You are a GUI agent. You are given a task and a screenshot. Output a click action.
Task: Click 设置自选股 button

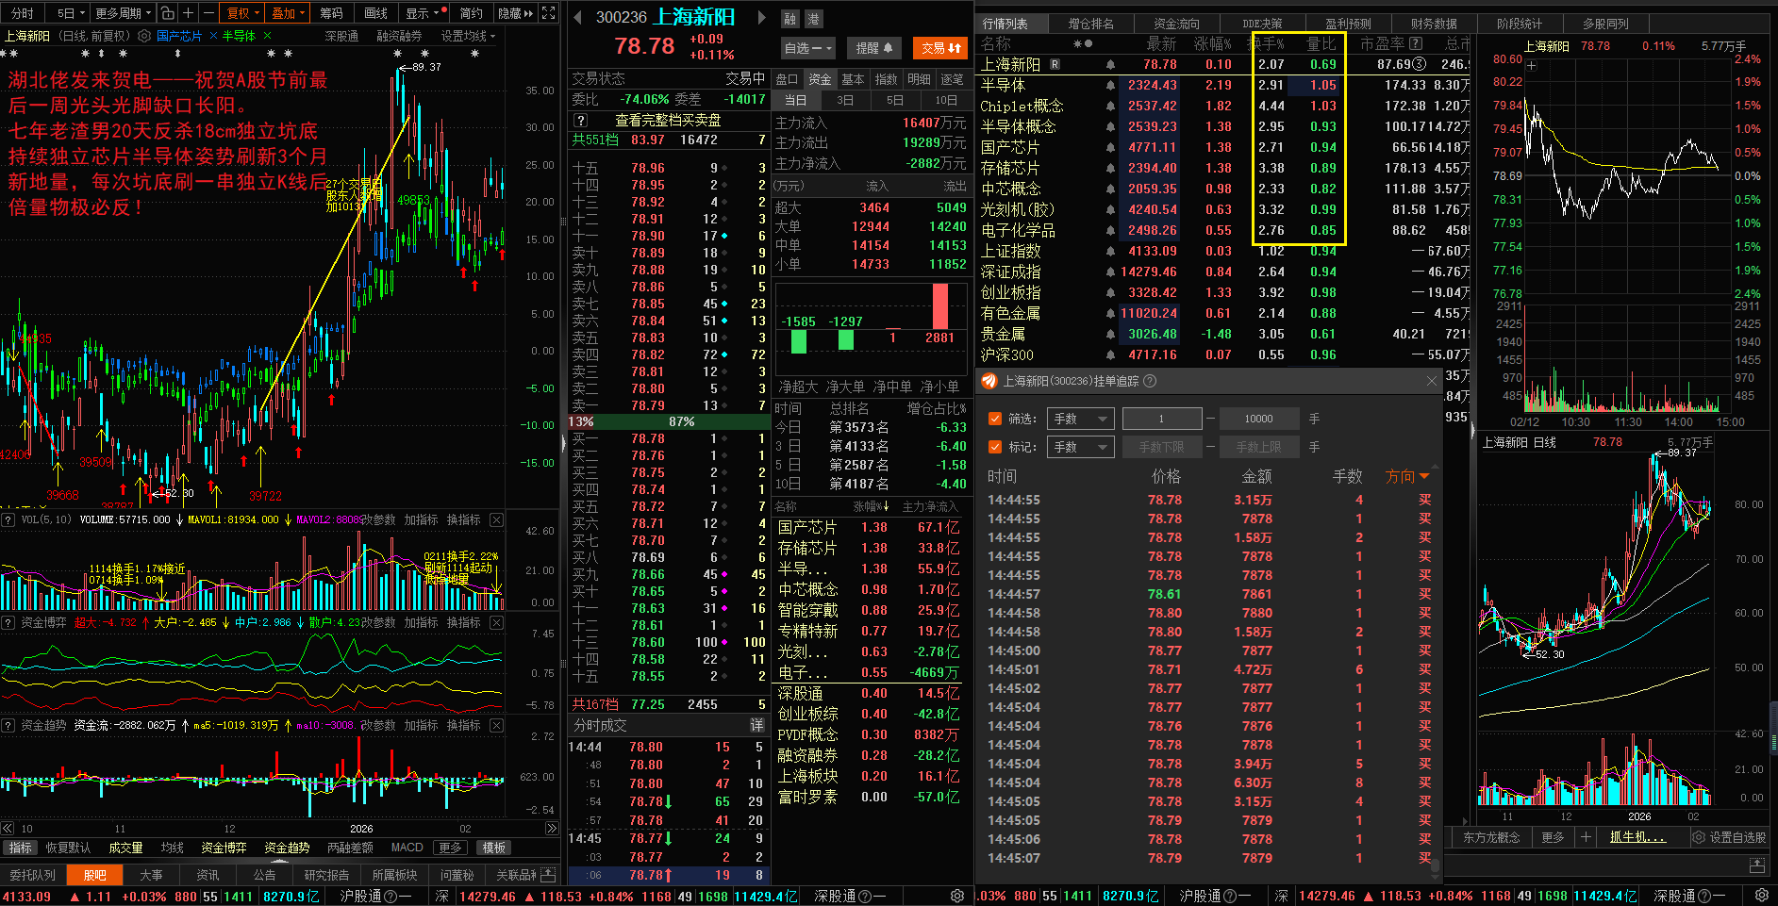coord(1729,837)
